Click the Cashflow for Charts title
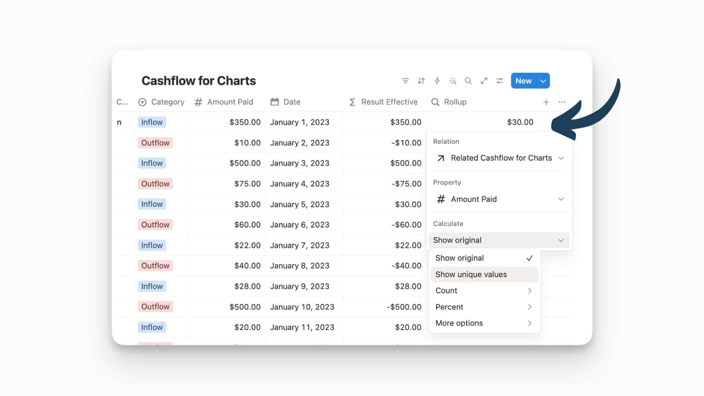This screenshot has width=704, height=396. [198, 81]
